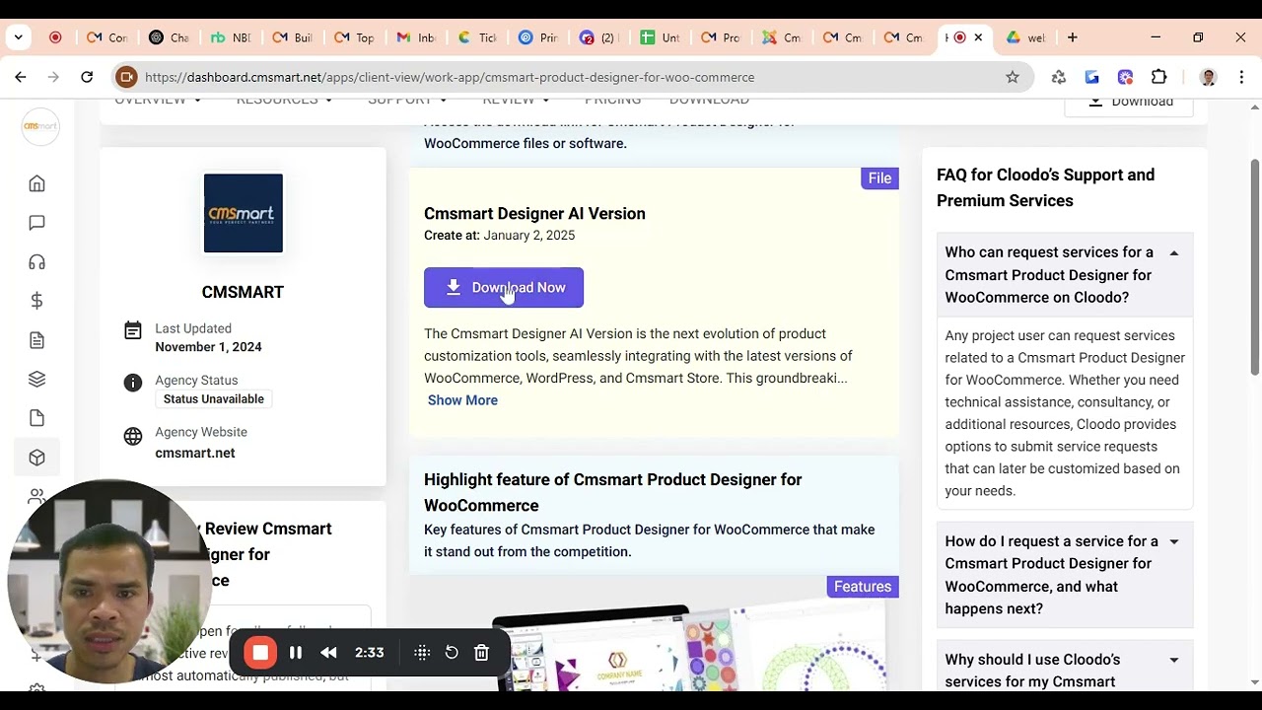Open the dollar sign billing icon

point(36,301)
